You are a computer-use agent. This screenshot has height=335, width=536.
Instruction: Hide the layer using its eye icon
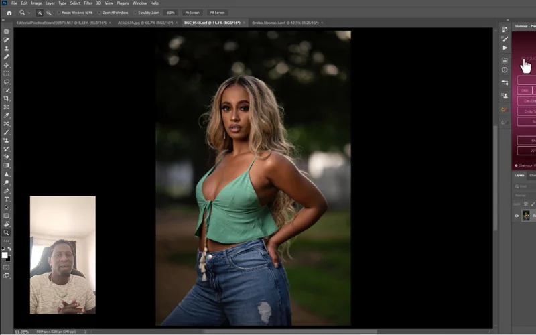coord(517,216)
